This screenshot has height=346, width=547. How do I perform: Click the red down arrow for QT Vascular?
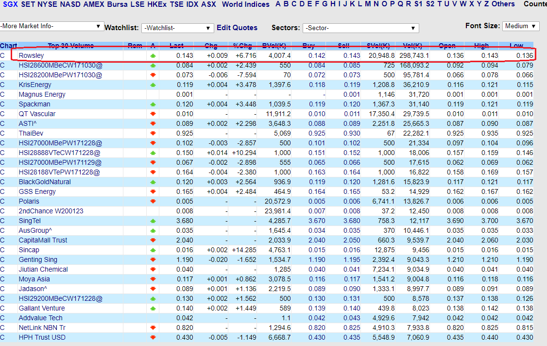tap(152, 113)
